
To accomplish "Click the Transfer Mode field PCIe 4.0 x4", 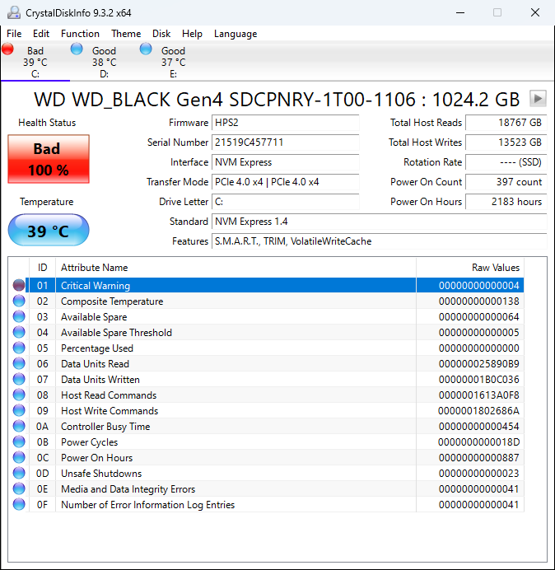I will [285, 182].
